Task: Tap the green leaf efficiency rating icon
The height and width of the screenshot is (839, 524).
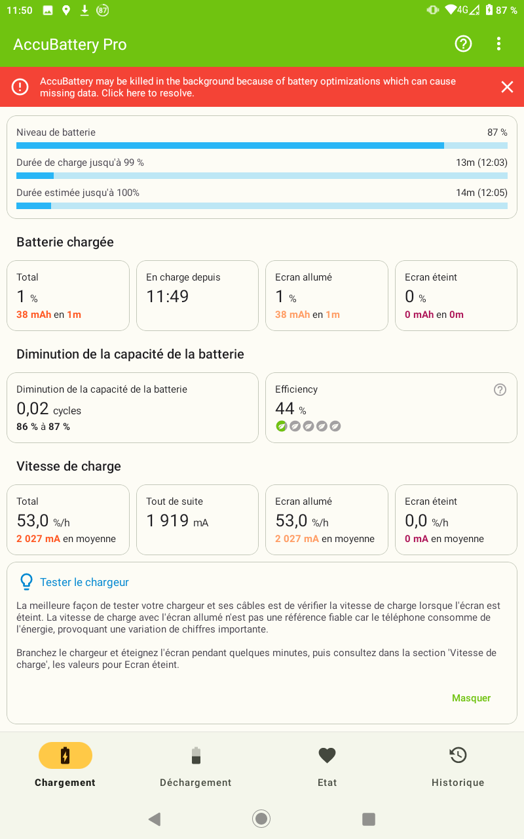Action: [281, 426]
